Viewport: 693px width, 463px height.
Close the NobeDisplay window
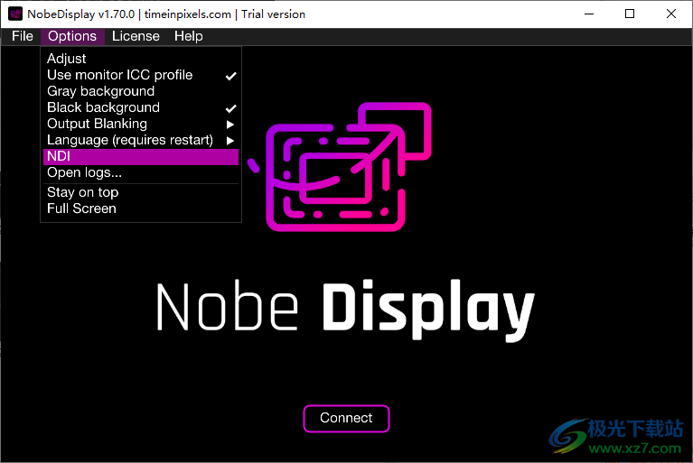(671, 14)
